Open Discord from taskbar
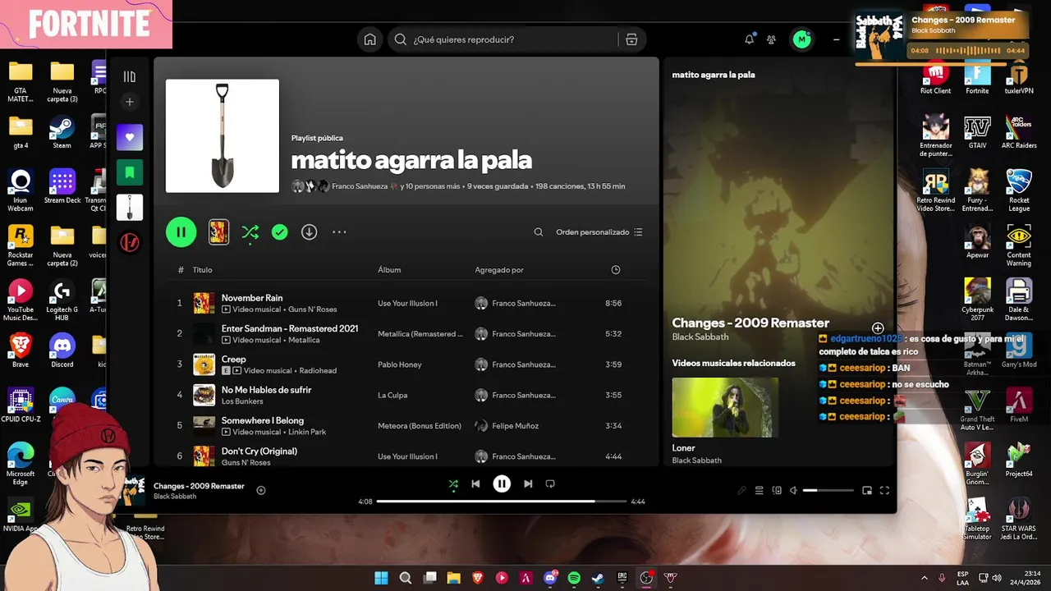The width and height of the screenshot is (1051, 591). click(550, 578)
